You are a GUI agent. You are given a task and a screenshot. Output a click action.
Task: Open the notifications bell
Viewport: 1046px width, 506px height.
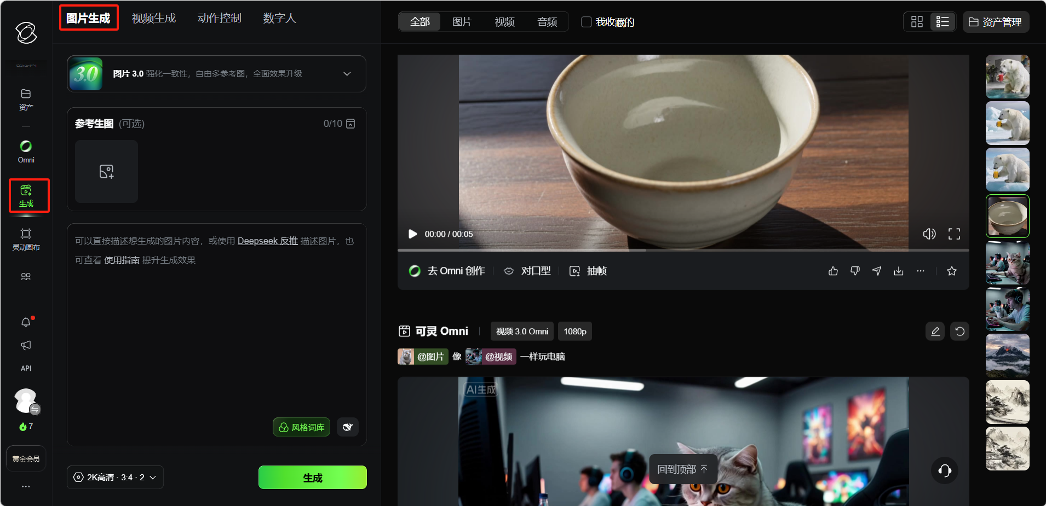click(x=26, y=322)
